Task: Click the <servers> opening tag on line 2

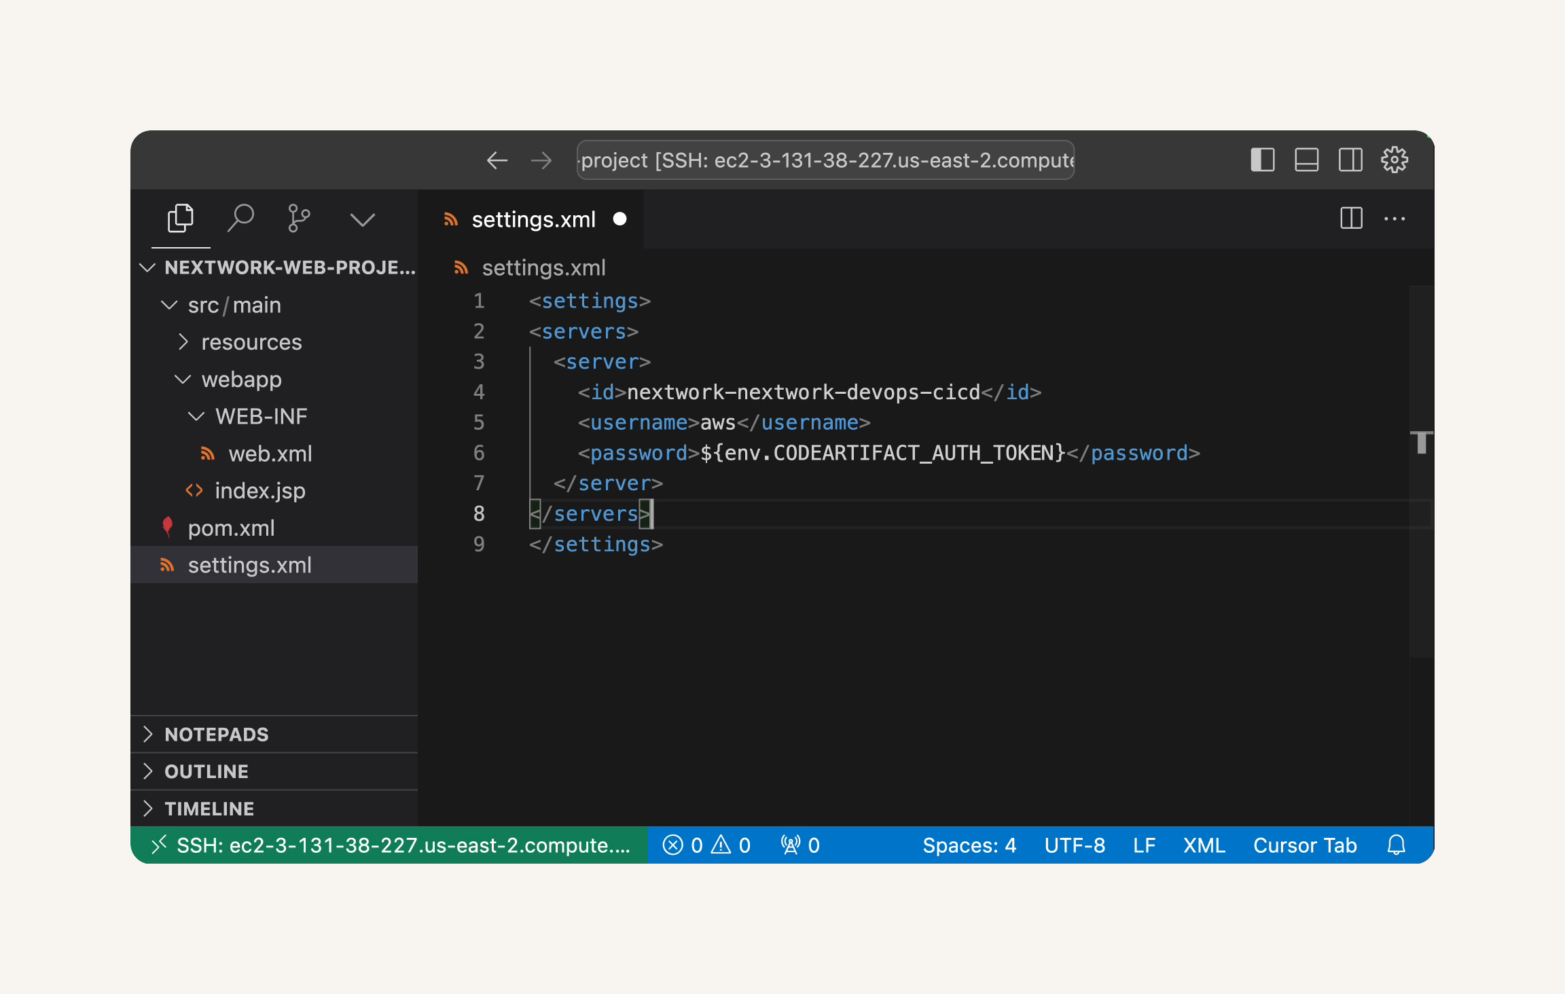Action: pos(583,331)
